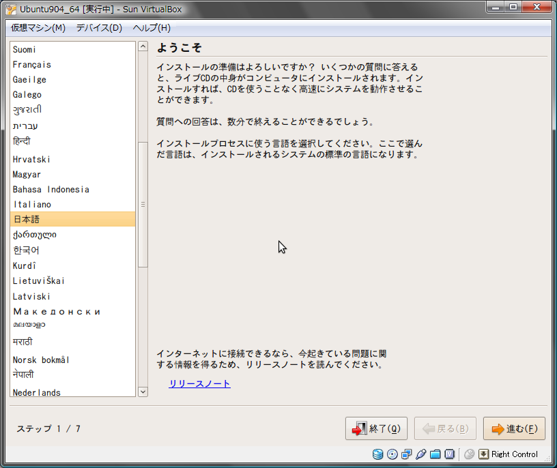Select Македонски in the language list

pos(73,311)
